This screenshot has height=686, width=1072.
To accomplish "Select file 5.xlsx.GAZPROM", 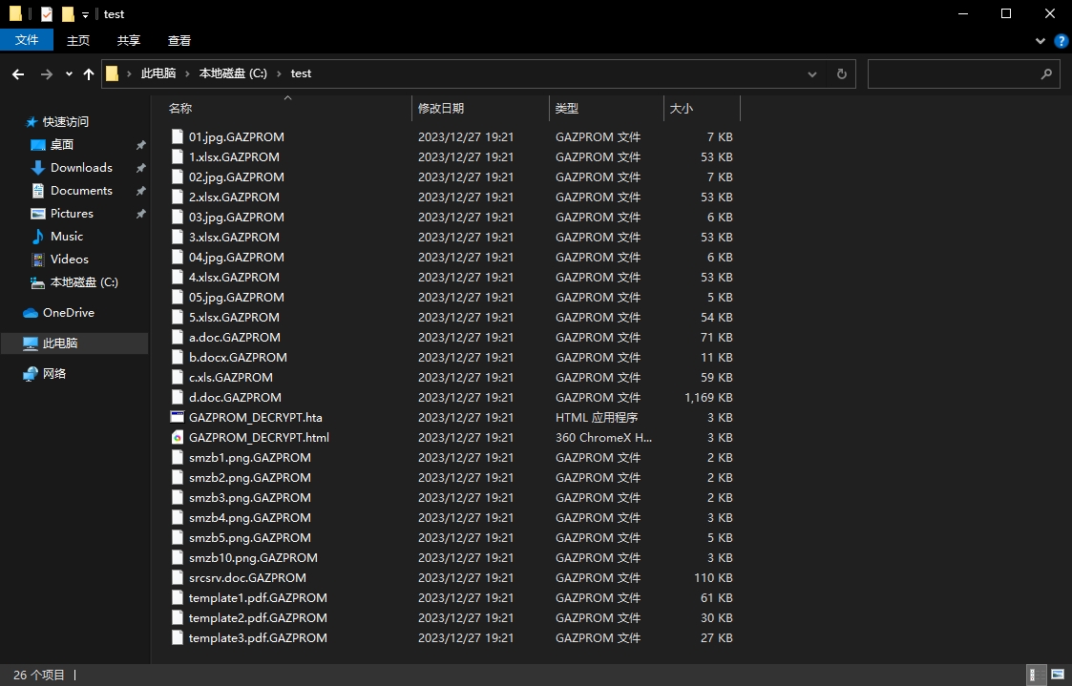I will pyautogui.click(x=234, y=317).
